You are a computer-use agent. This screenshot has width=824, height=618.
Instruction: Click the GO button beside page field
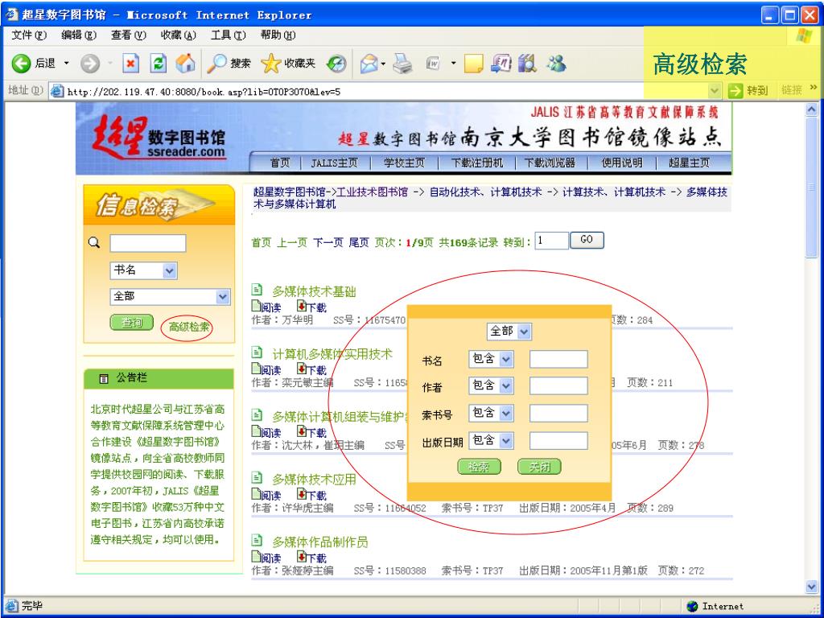click(x=587, y=240)
